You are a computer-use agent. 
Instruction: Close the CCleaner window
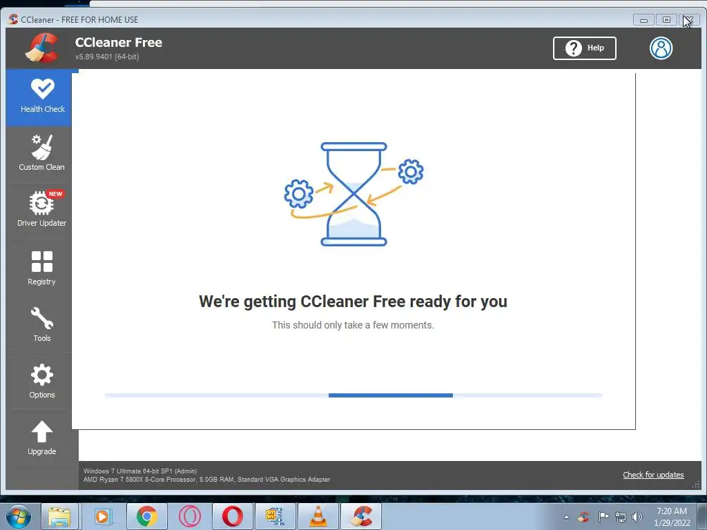click(689, 20)
